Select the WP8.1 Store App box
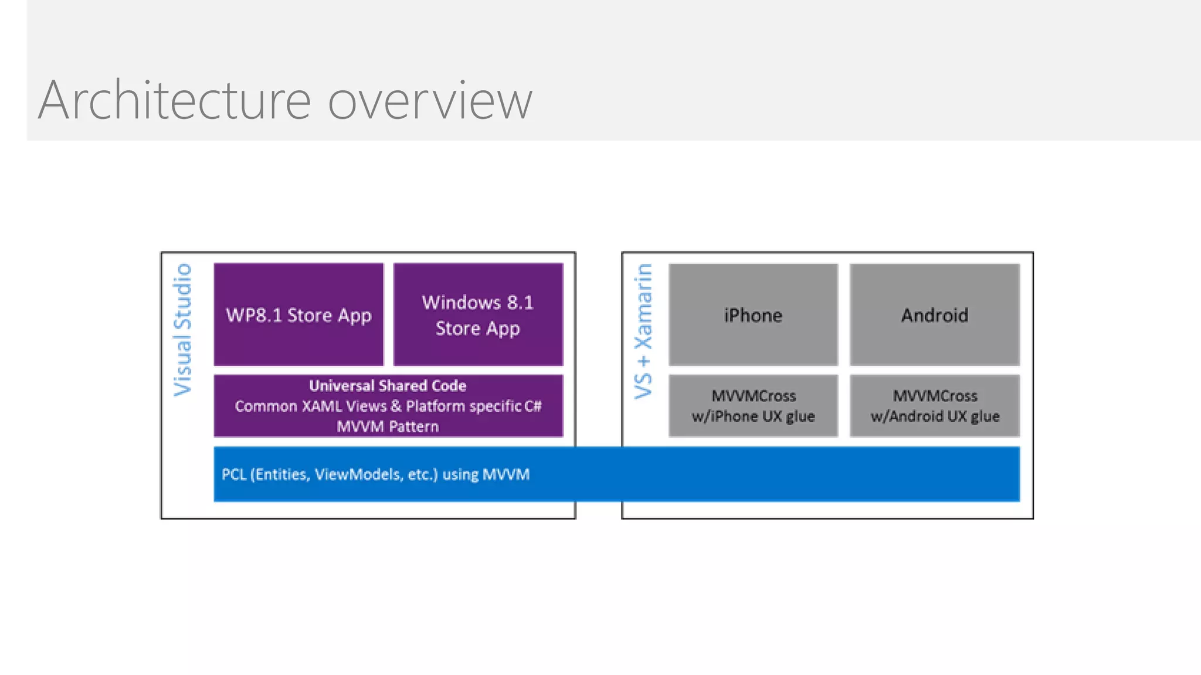This screenshot has width=1201, height=675. tap(298, 315)
